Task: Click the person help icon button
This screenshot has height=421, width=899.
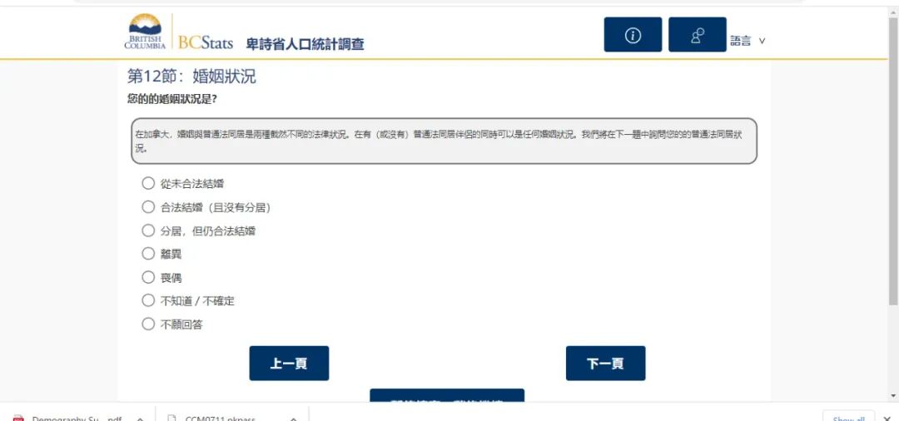Action: [698, 34]
